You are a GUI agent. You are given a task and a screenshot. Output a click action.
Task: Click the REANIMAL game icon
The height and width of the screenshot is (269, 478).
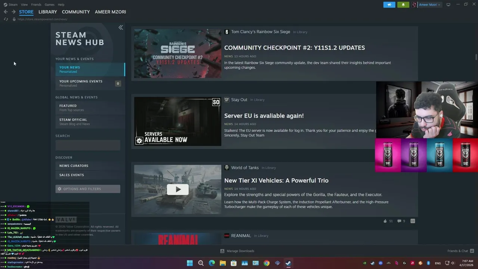pos(226,236)
